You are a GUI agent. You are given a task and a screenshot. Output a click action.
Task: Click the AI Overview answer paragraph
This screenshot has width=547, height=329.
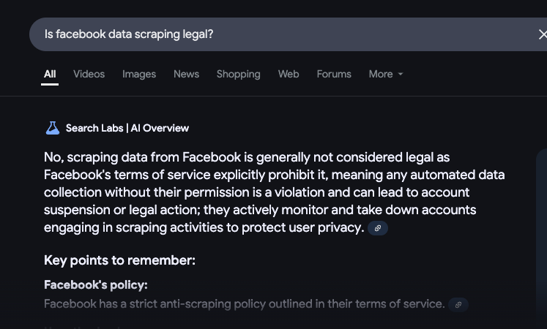(x=274, y=192)
